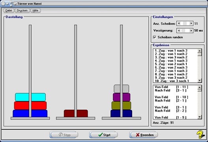
Task: Select '3. Zug : von 3 nach 2'
Action: click(x=171, y=57)
